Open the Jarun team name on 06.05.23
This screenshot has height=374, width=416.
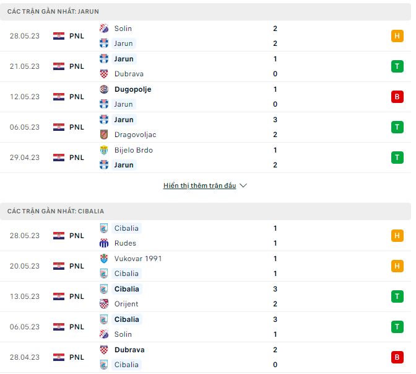124,120
